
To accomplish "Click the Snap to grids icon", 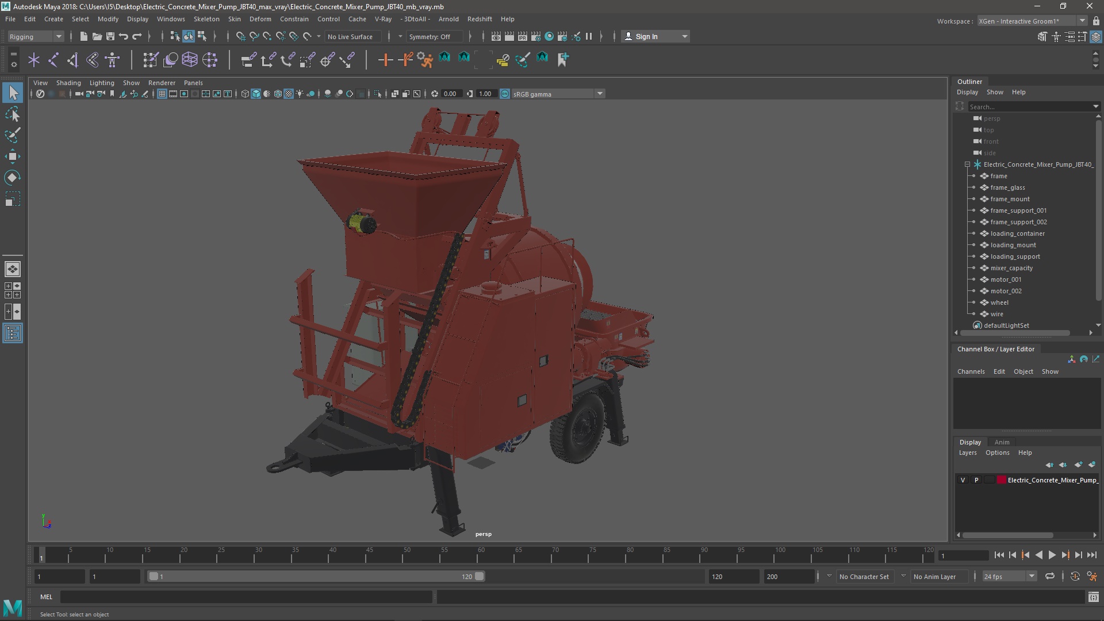I will (x=240, y=36).
